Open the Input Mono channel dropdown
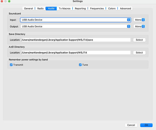The image size is (156, 130). (x=139, y=20)
